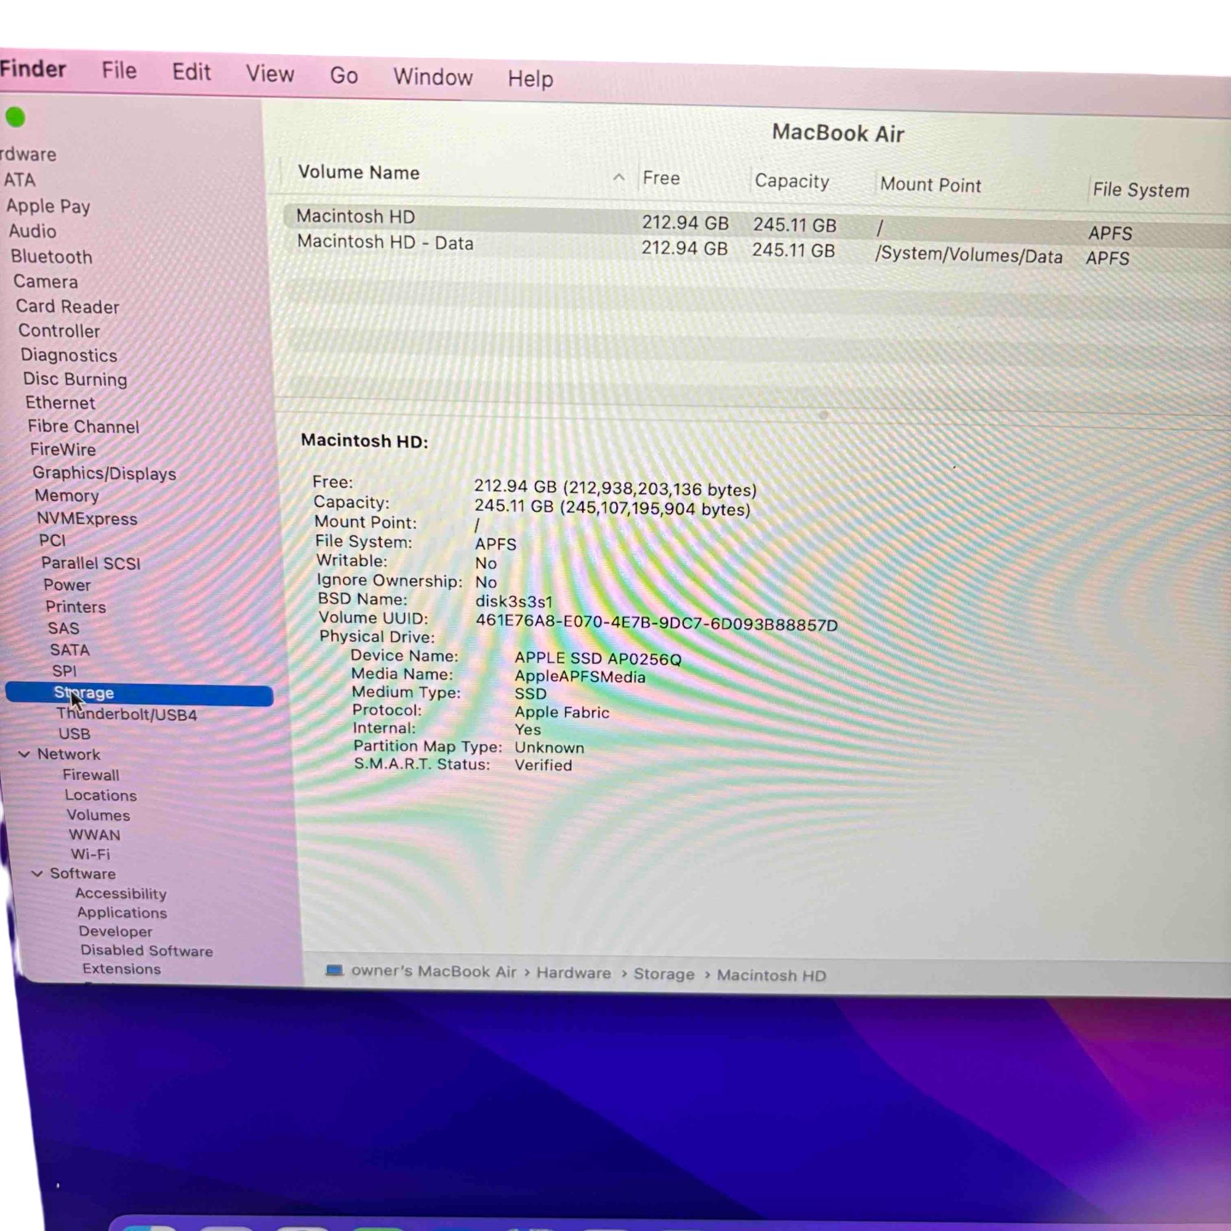Screen dimensions: 1231x1231
Task: Click the computer icon in path bar
Action: 334,970
